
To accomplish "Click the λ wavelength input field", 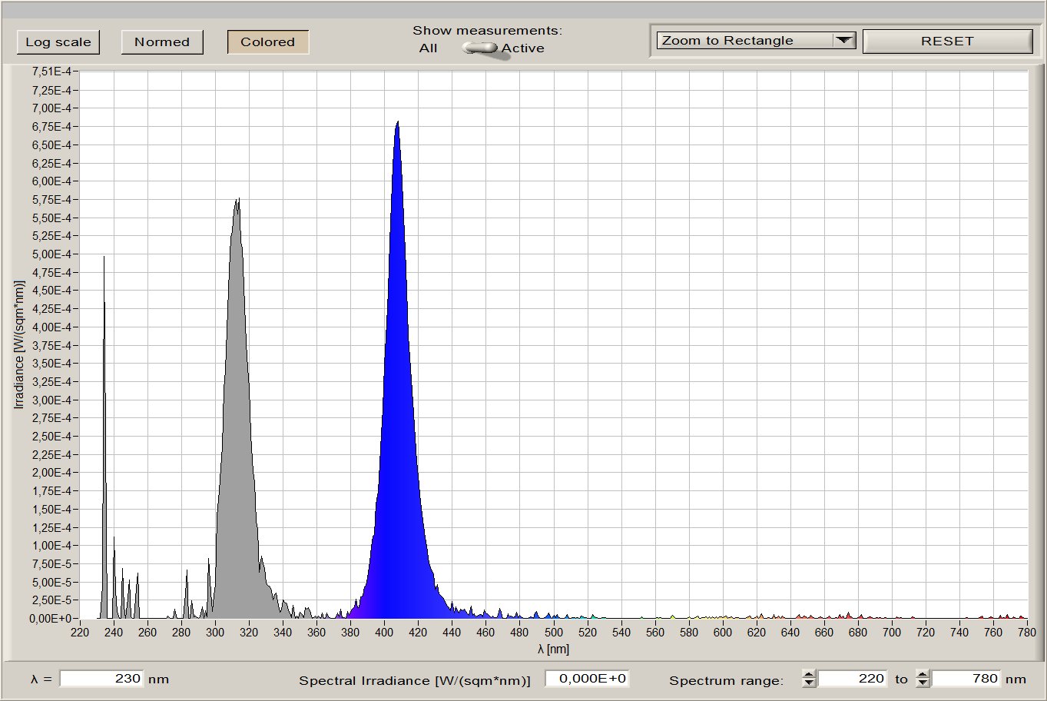I will pyautogui.click(x=101, y=679).
